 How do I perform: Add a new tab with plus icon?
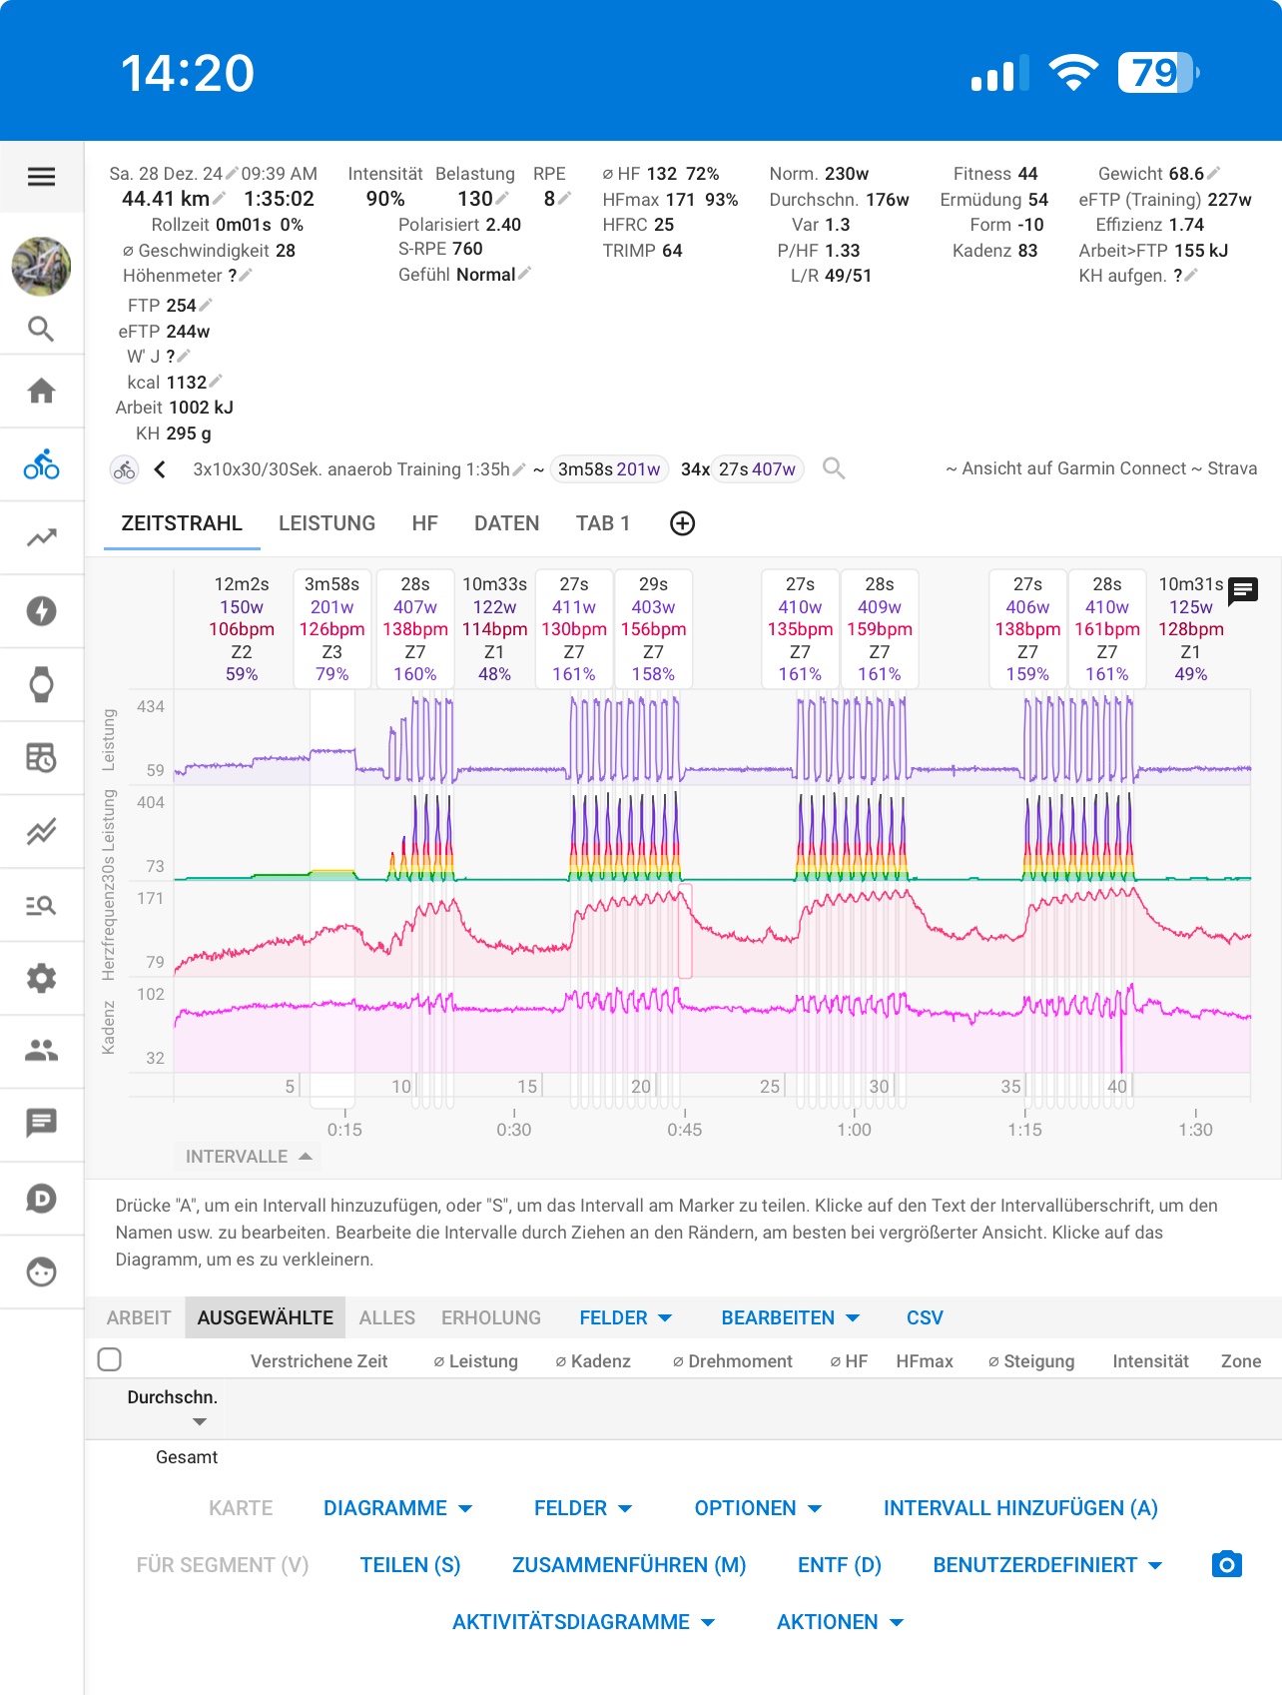[683, 523]
